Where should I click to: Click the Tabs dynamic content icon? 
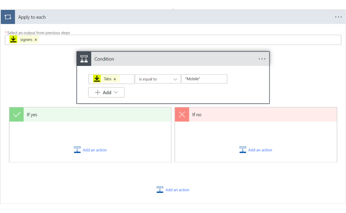coord(97,79)
